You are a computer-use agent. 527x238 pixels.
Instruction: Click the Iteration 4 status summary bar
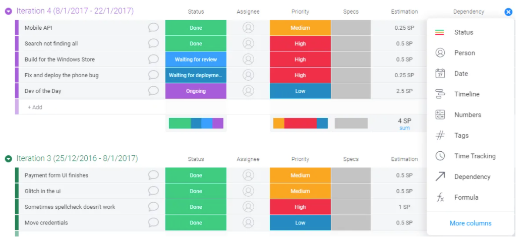tap(196, 124)
